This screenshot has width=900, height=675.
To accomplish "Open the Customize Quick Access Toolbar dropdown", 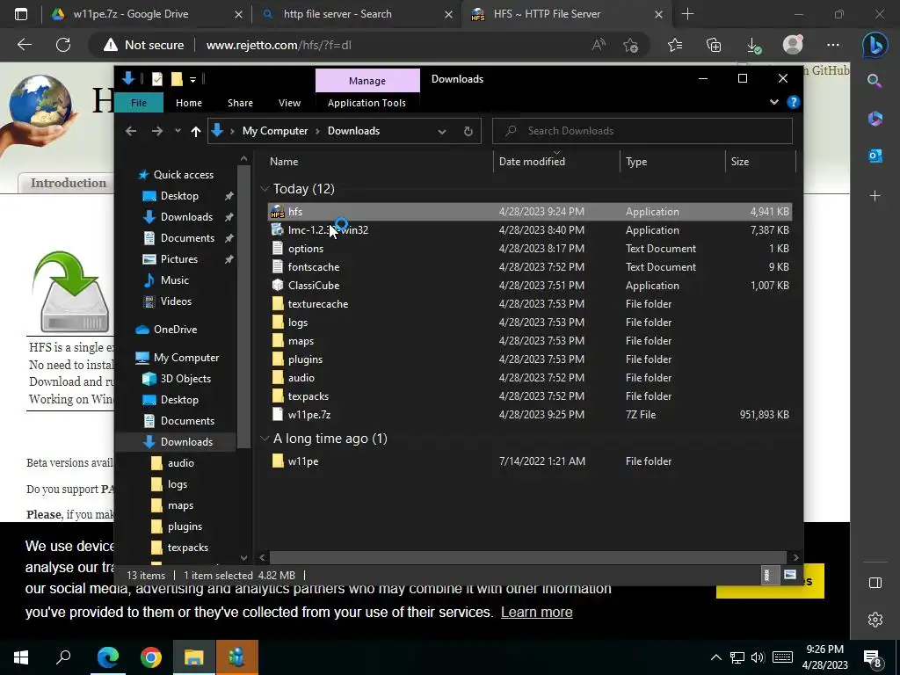I will [x=192, y=79].
